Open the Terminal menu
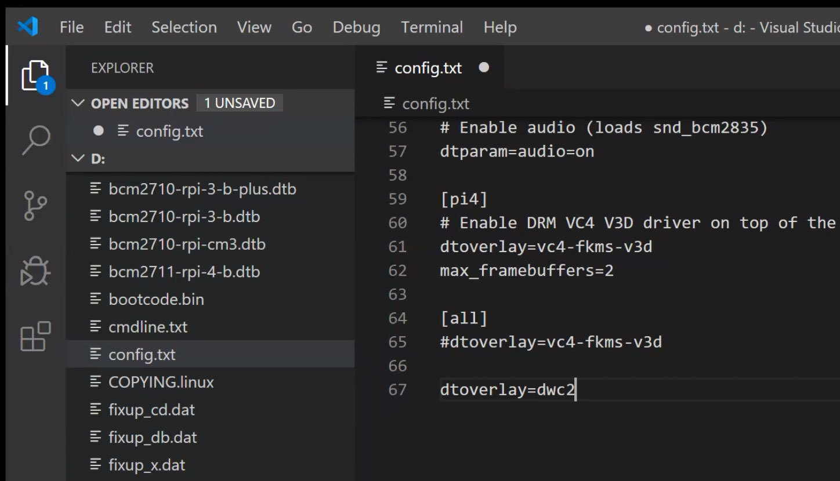840x481 pixels. click(x=431, y=27)
